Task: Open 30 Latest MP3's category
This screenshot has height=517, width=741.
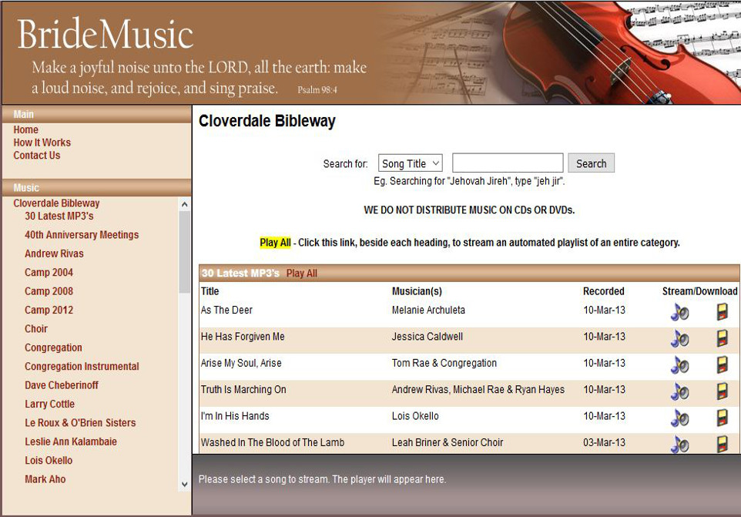Action: coord(59,216)
